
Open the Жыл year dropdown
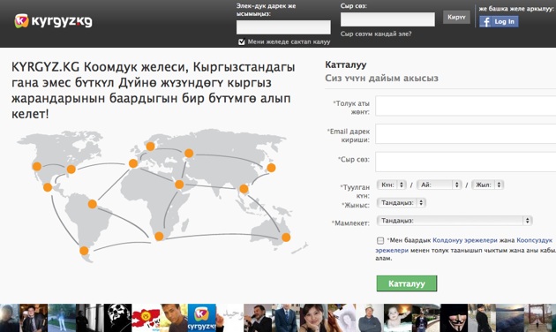[488, 185]
